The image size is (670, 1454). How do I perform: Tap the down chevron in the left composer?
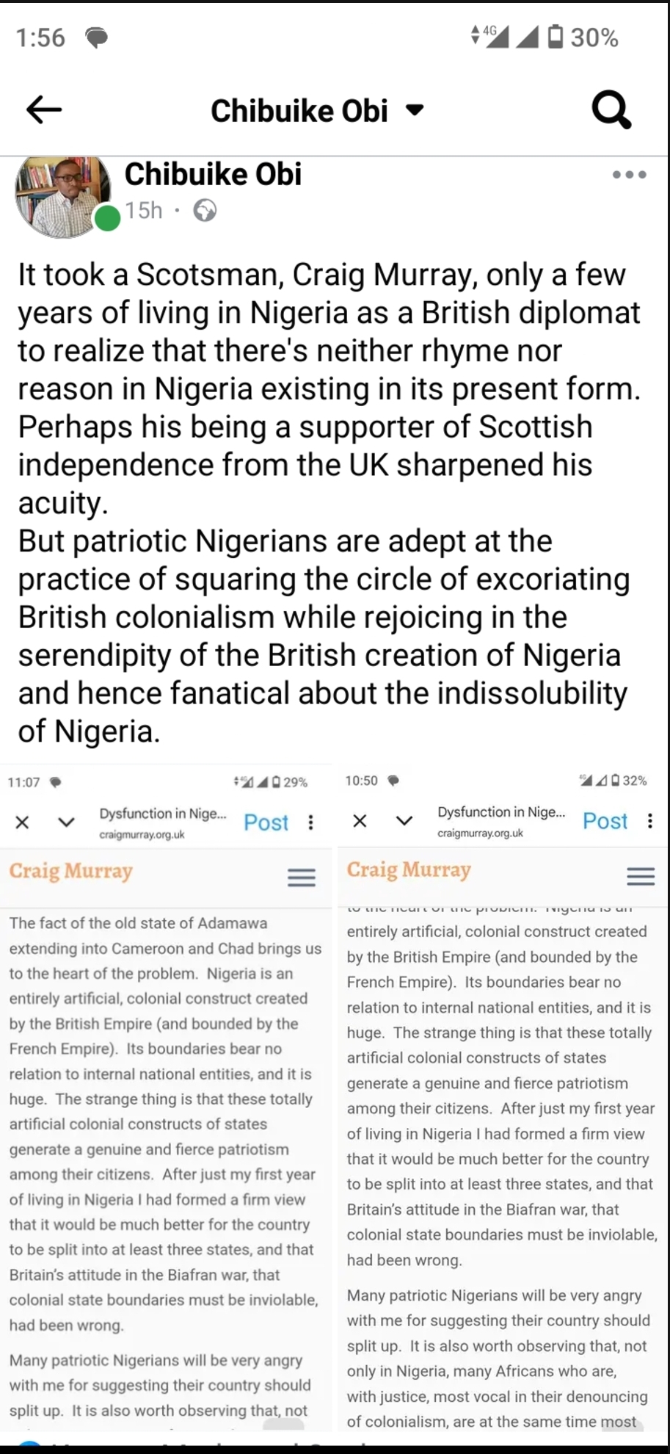pyautogui.click(x=66, y=822)
